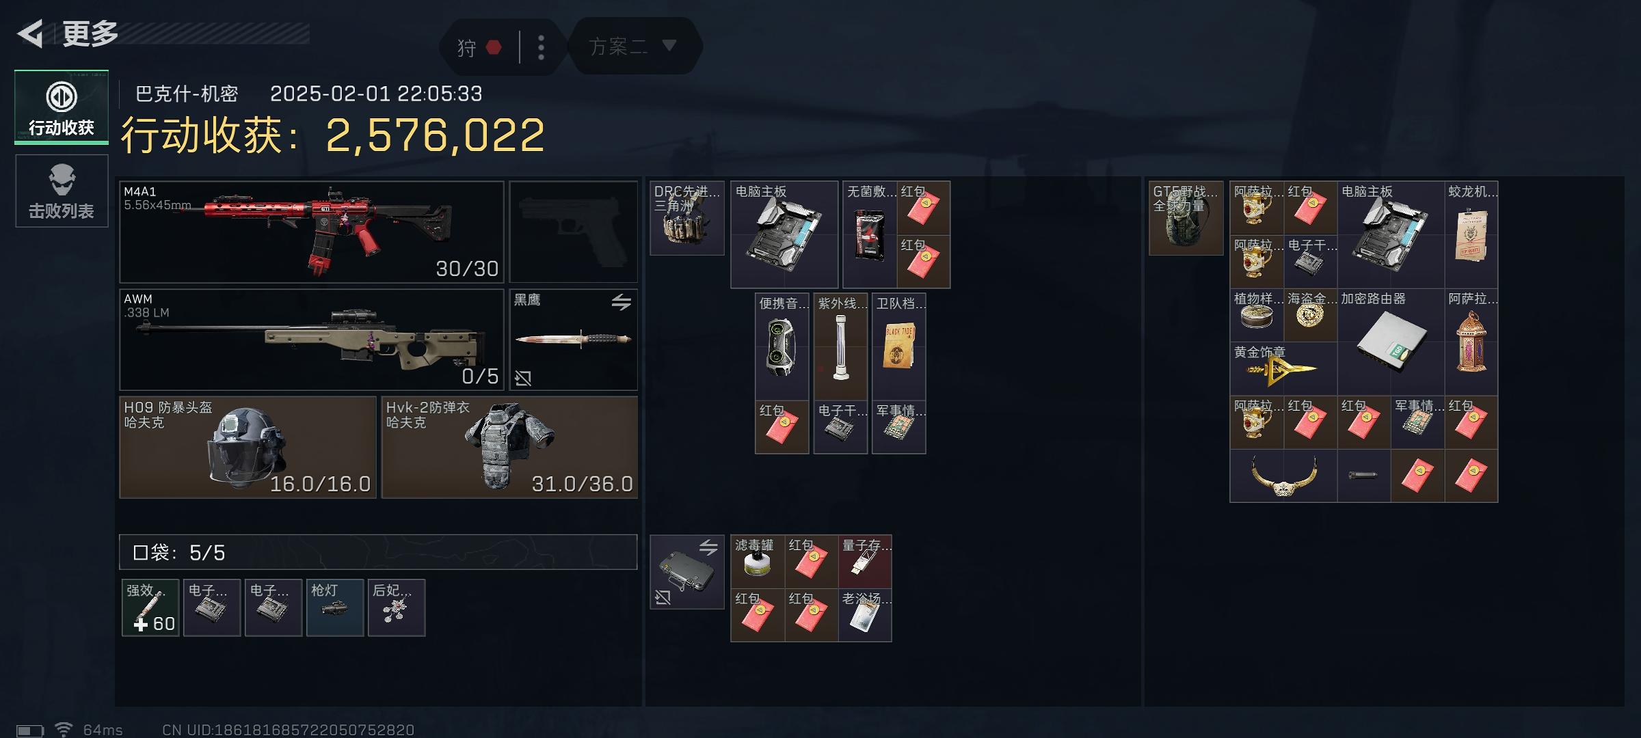Open the 行动收获 tab
This screenshot has height=738, width=1641.
point(62,107)
